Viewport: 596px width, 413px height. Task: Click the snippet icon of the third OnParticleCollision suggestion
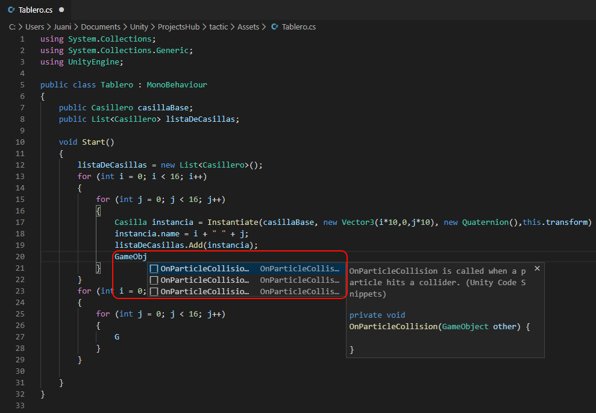coord(153,291)
